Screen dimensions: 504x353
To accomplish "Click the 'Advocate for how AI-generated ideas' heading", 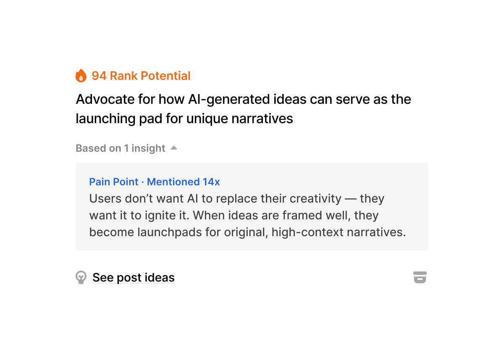I will (243, 99).
